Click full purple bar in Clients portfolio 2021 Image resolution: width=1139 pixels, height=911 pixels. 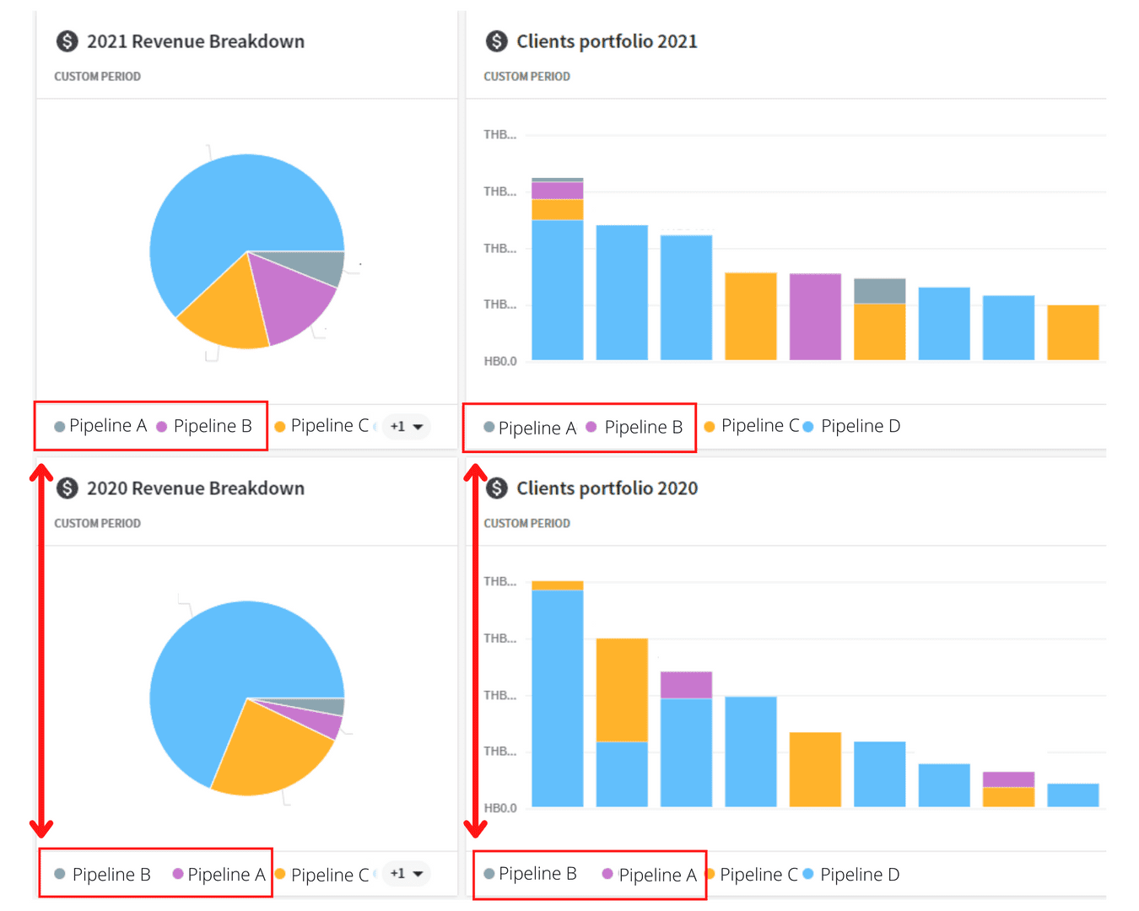click(x=815, y=316)
